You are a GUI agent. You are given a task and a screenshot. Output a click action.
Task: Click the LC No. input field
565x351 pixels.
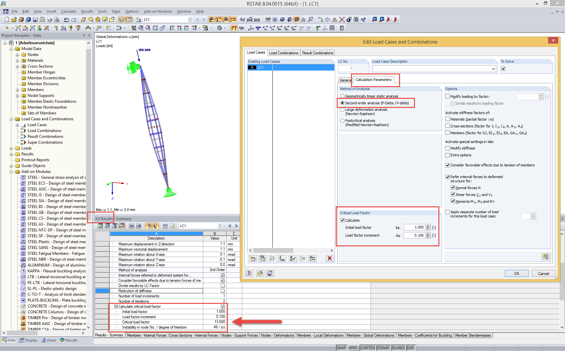[345, 69]
